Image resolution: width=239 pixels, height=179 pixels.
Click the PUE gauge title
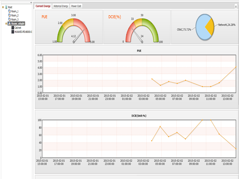click(45, 17)
